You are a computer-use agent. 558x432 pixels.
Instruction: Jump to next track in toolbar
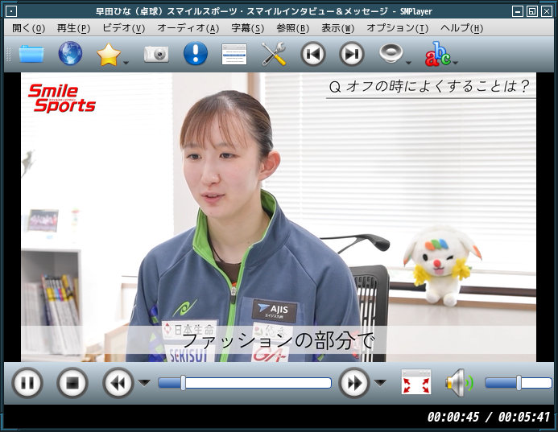[352, 54]
